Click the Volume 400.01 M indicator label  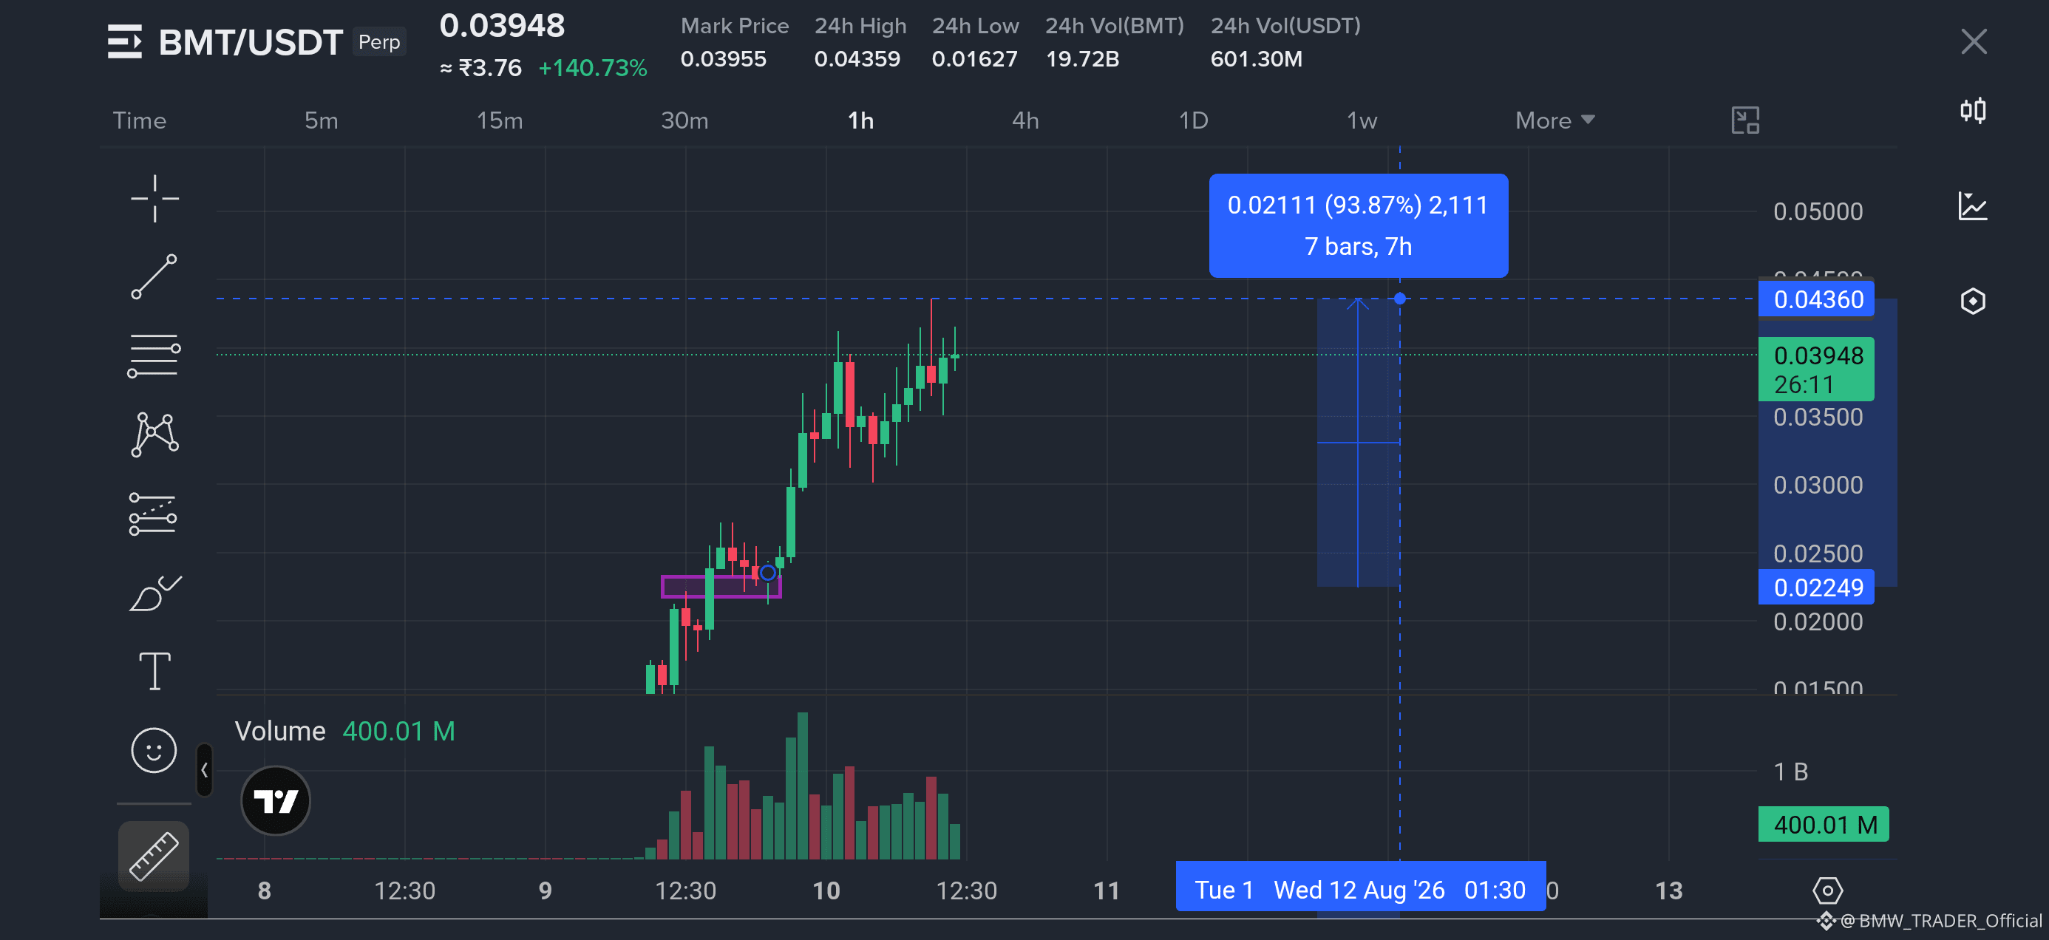pyautogui.click(x=344, y=731)
